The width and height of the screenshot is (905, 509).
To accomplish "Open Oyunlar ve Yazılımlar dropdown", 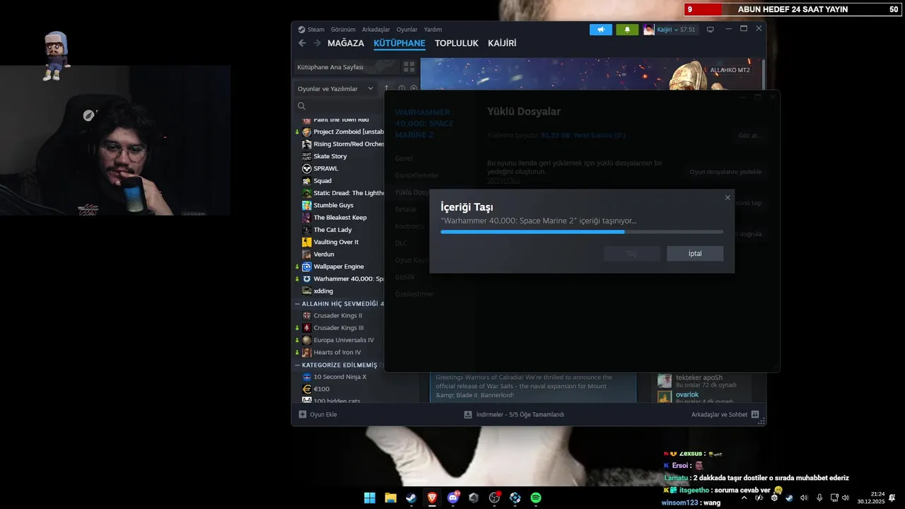I will (336, 88).
